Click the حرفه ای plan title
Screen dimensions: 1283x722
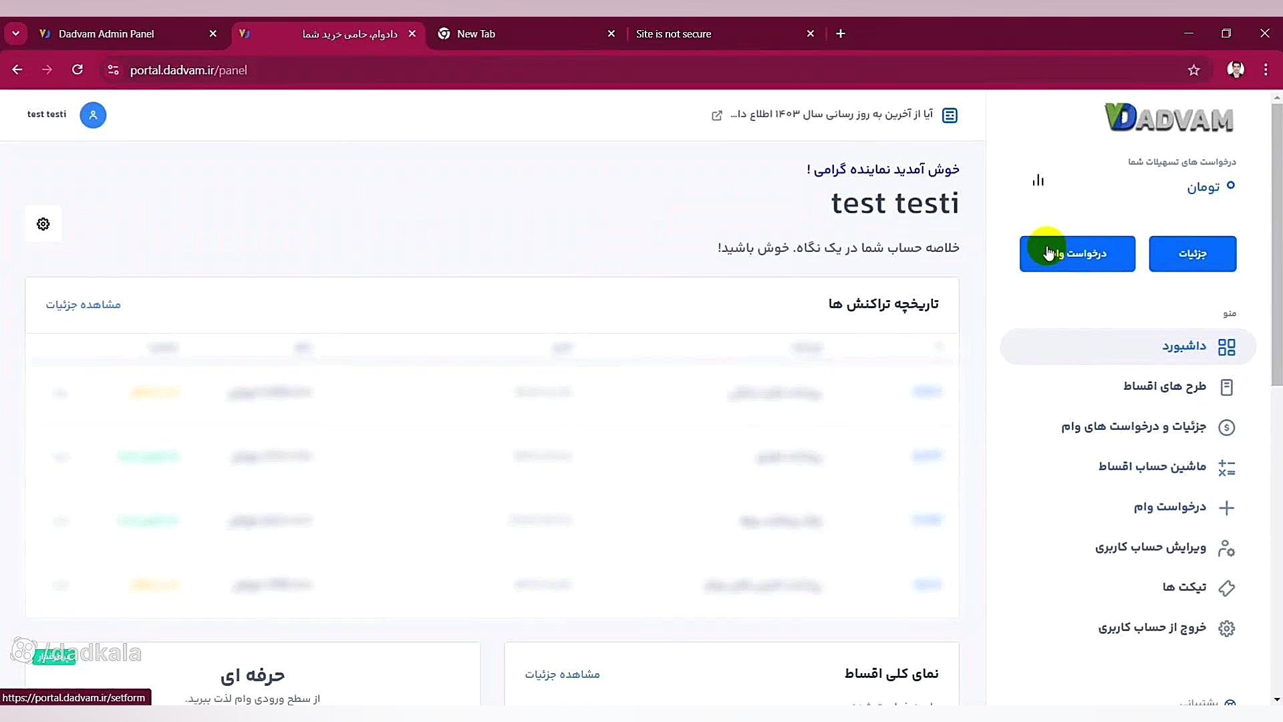tap(253, 676)
